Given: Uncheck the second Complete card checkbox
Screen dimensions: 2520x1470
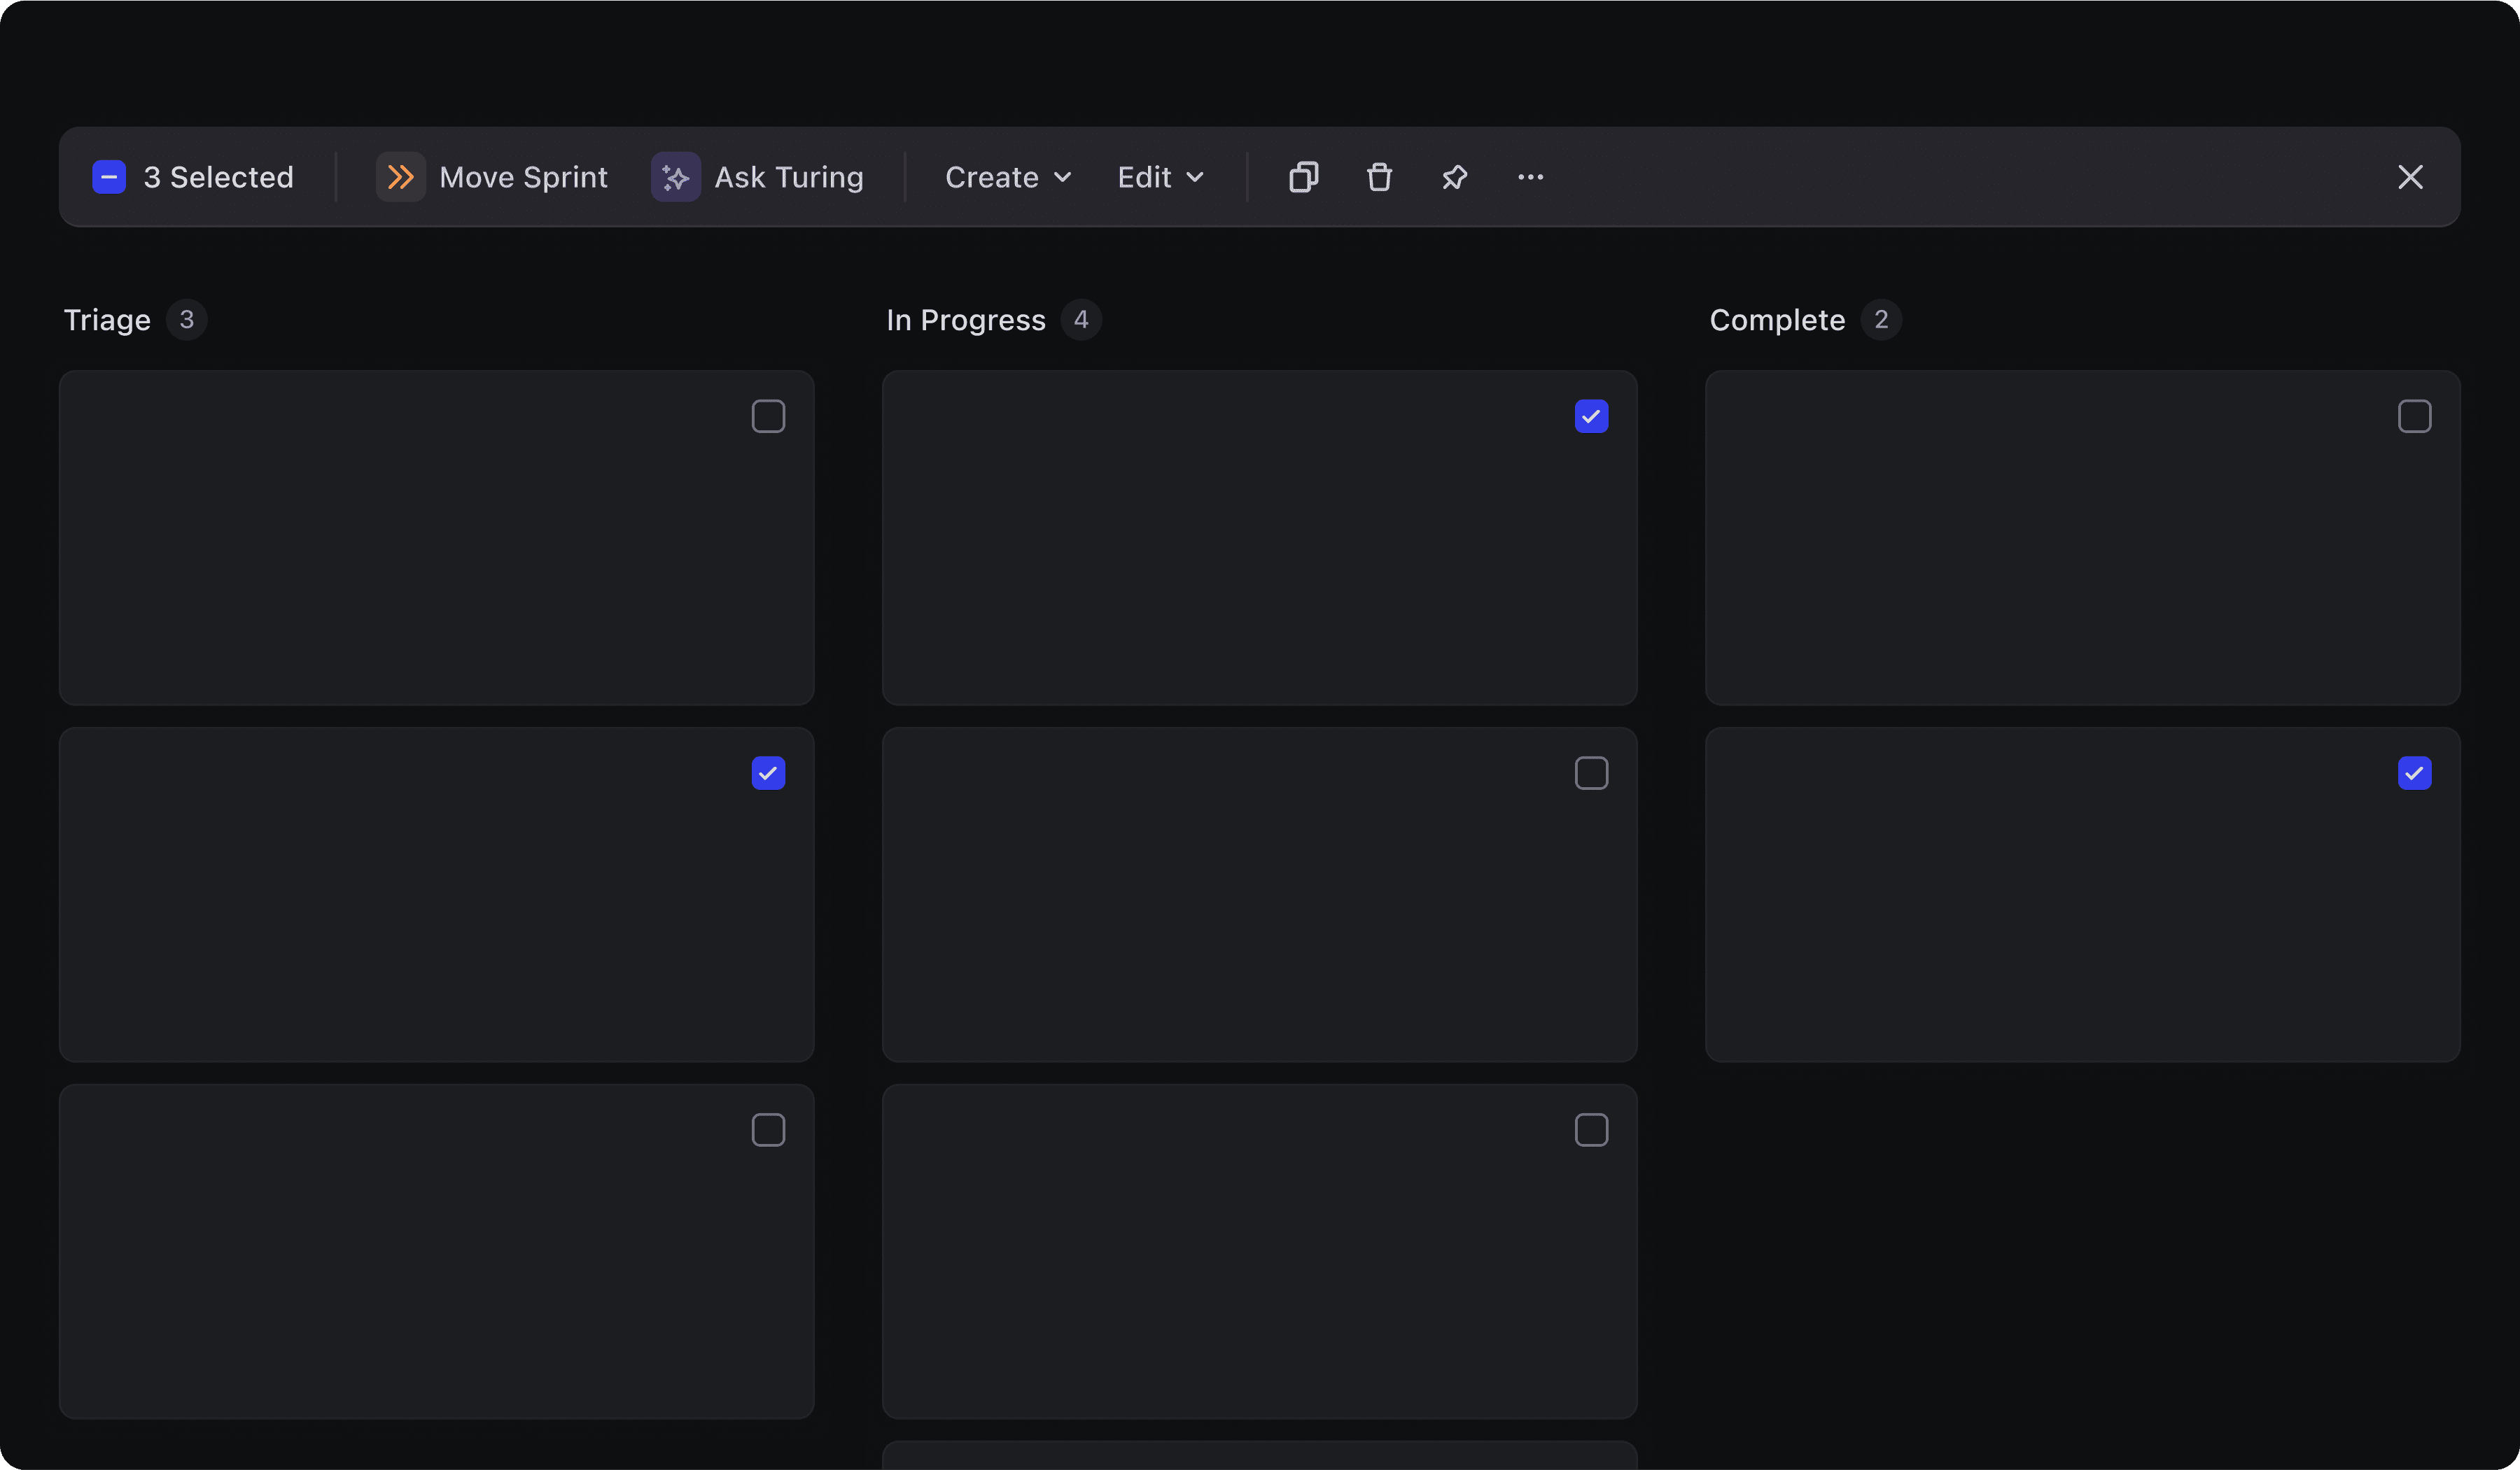Looking at the screenshot, I should (x=2414, y=772).
